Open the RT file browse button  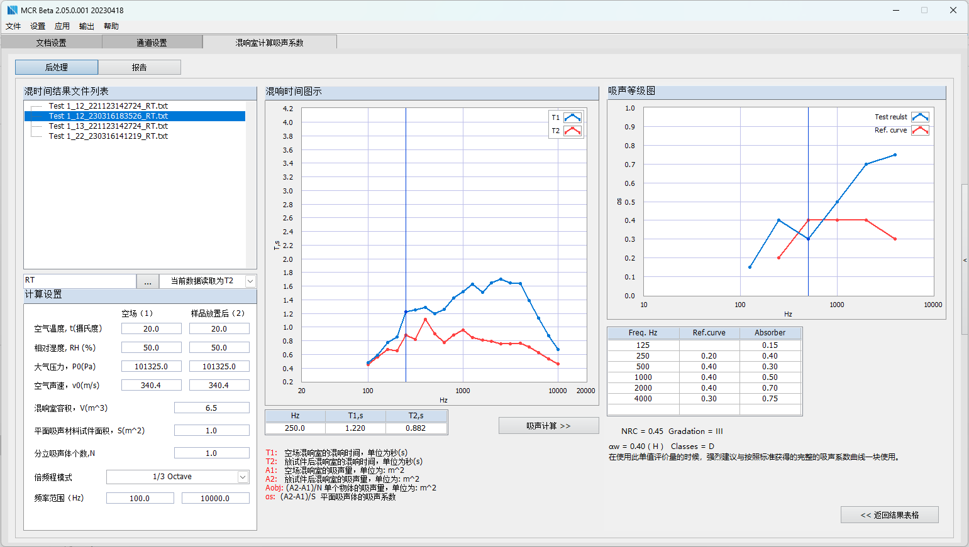148,281
